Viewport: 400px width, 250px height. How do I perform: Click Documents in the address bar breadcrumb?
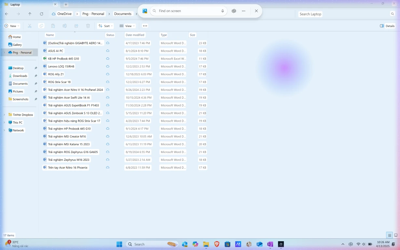[x=123, y=14]
